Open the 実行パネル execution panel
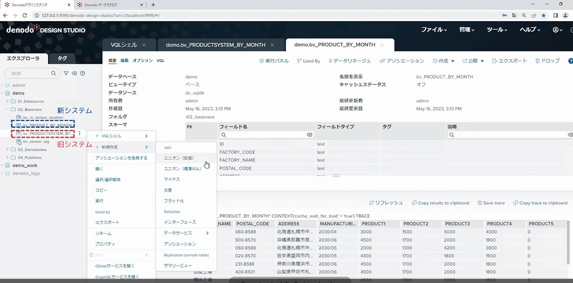Image resolution: width=573 pixels, height=283 pixels. 274,61
